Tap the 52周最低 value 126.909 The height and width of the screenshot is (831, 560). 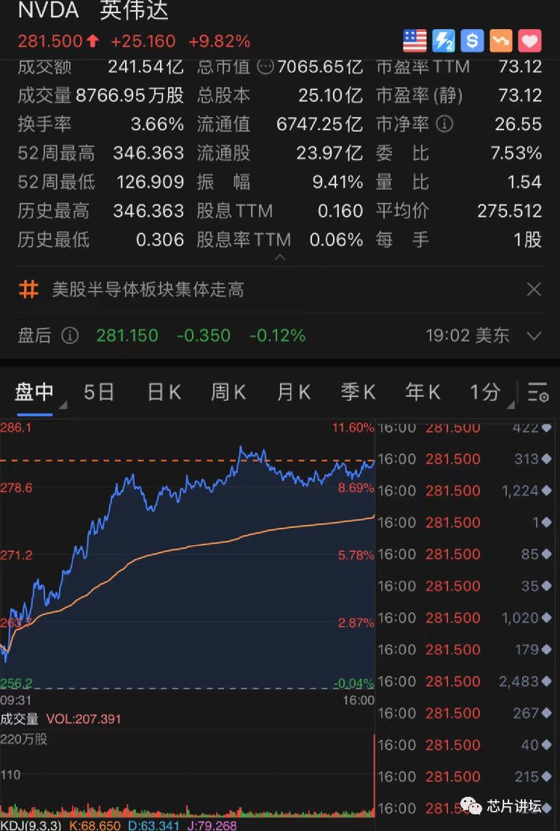coord(150,182)
